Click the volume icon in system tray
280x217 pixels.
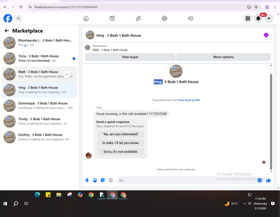coord(249,204)
